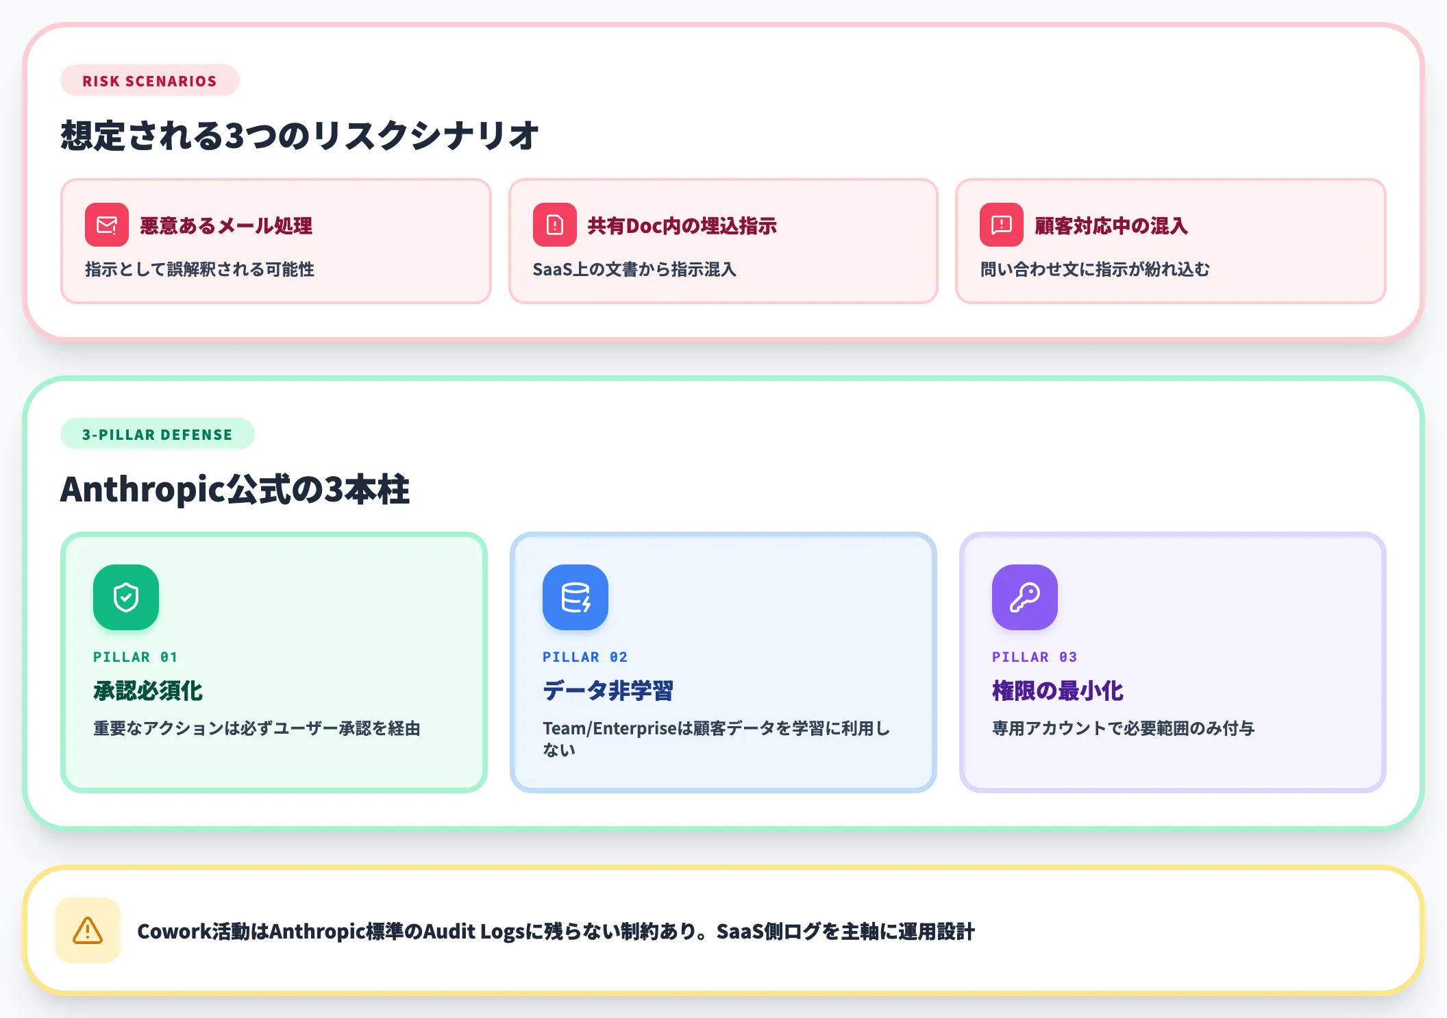This screenshot has height=1018, width=1447.
Task: Click the title 権限の最小化
Action: (x=1058, y=691)
